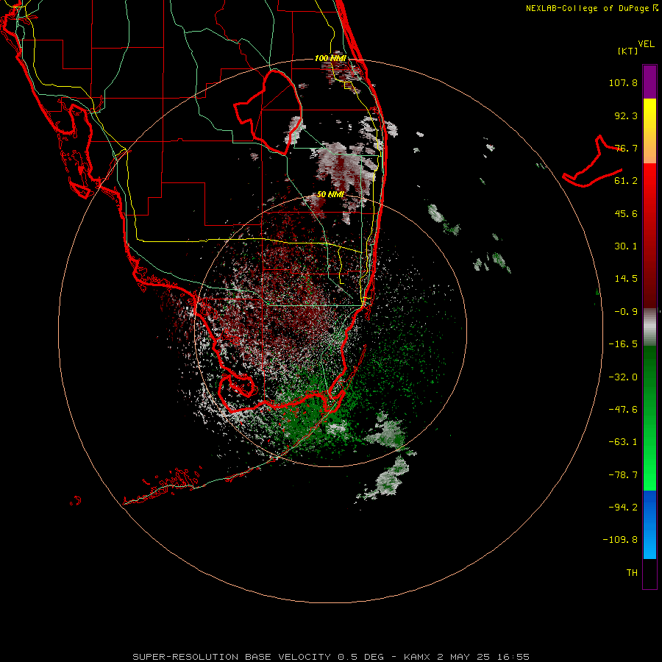Image resolution: width=662 pixels, height=662 pixels.
Task: Click the 50 NMI range ring label
Action: tap(330, 195)
